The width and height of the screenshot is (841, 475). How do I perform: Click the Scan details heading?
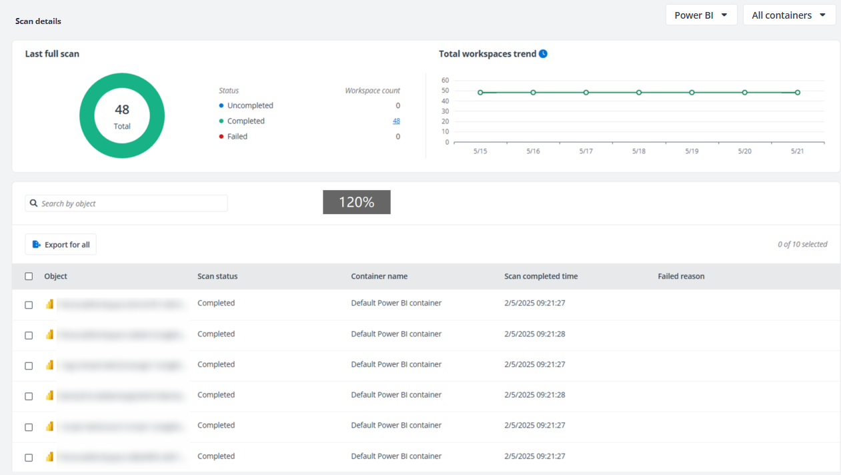38,21
